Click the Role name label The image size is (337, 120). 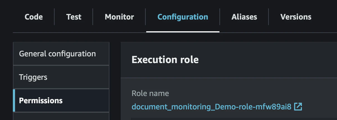pyautogui.click(x=150, y=93)
